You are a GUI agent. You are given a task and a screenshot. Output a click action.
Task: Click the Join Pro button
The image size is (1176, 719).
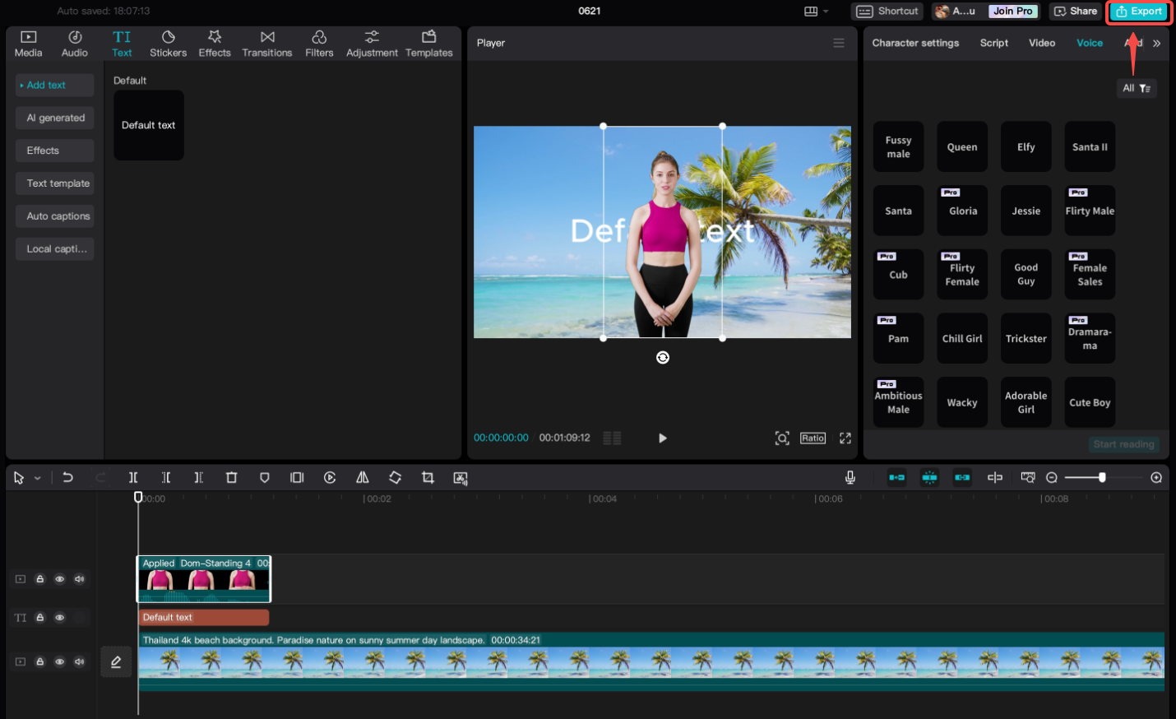(1012, 11)
